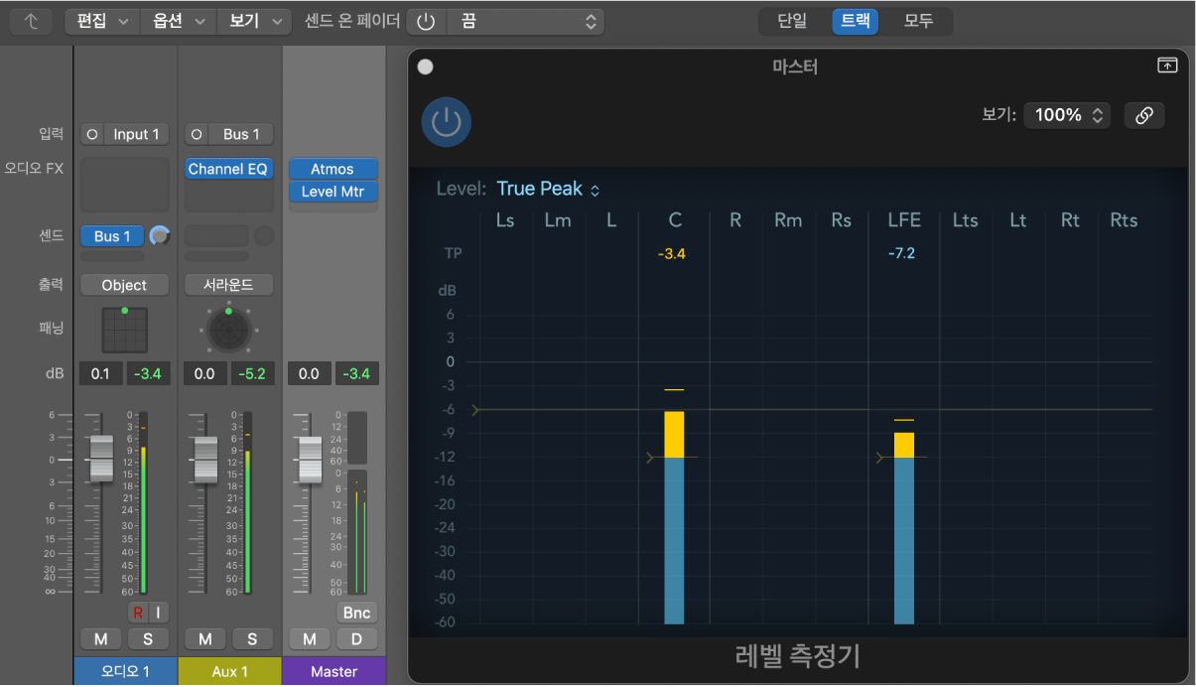This screenshot has width=1196, height=687.
Task: Click LFE channel -12 target arrow marker
Action: coord(879,458)
